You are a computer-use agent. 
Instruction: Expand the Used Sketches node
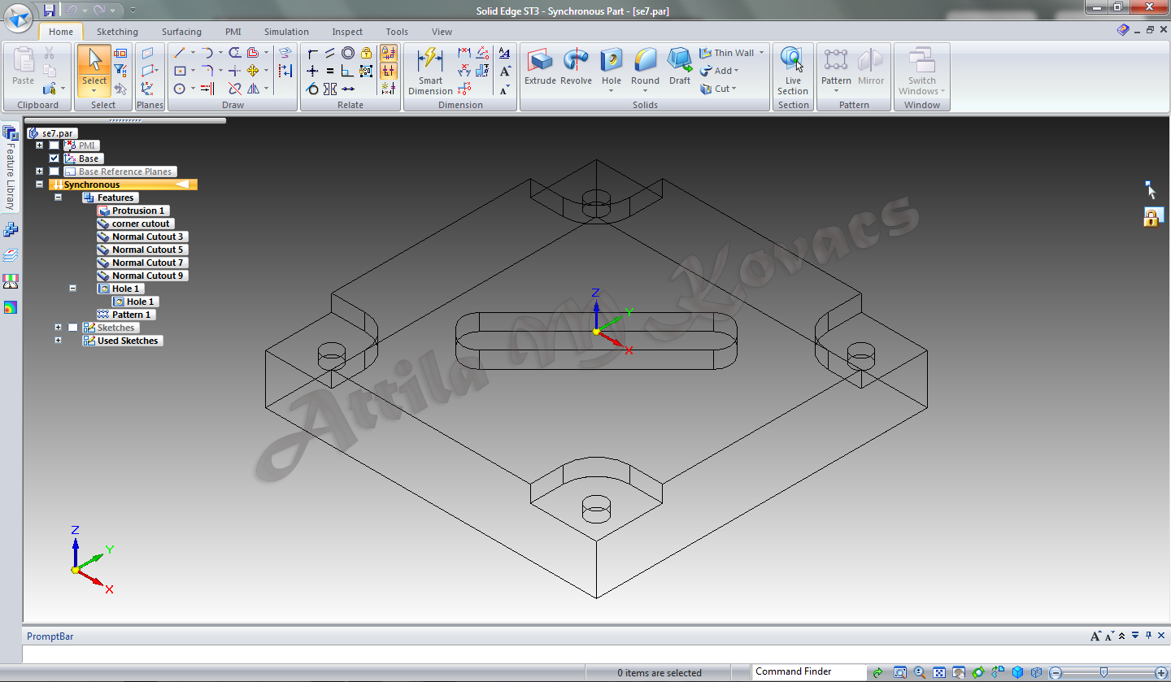tap(58, 341)
